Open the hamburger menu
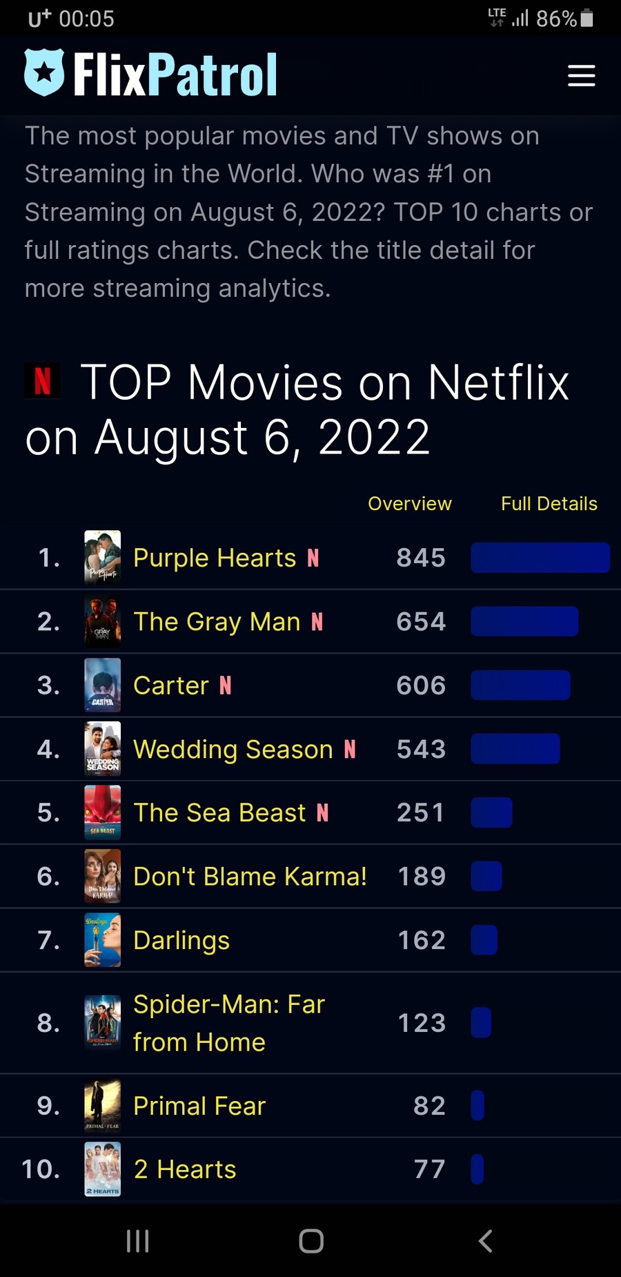621x1277 pixels. click(x=581, y=75)
